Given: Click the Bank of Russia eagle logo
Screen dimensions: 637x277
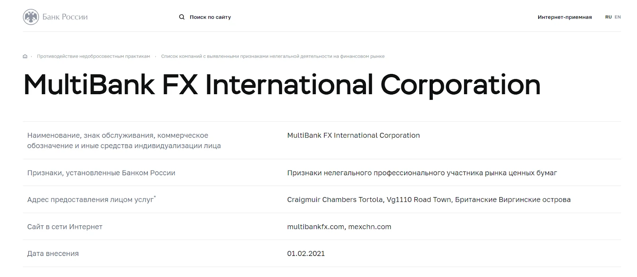Looking at the screenshot, I should [31, 17].
